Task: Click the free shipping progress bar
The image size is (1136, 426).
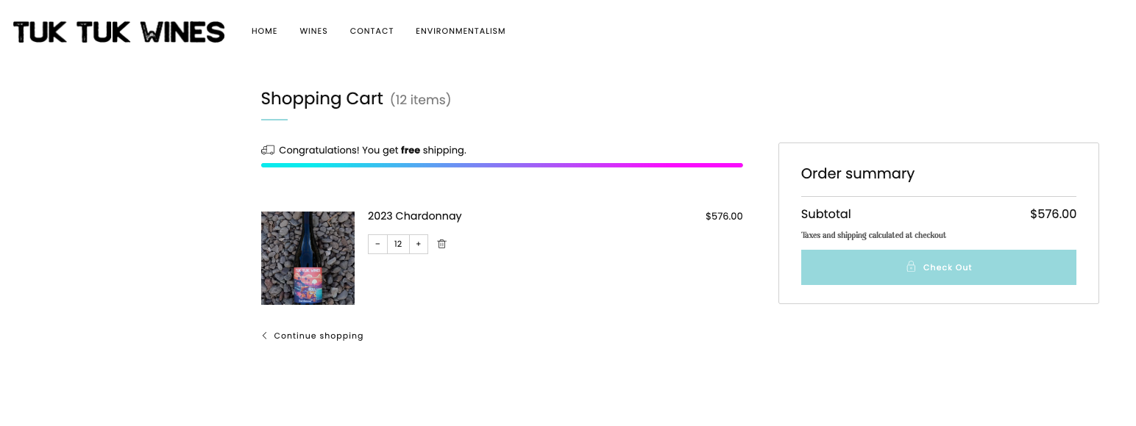Action: pos(502,165)
